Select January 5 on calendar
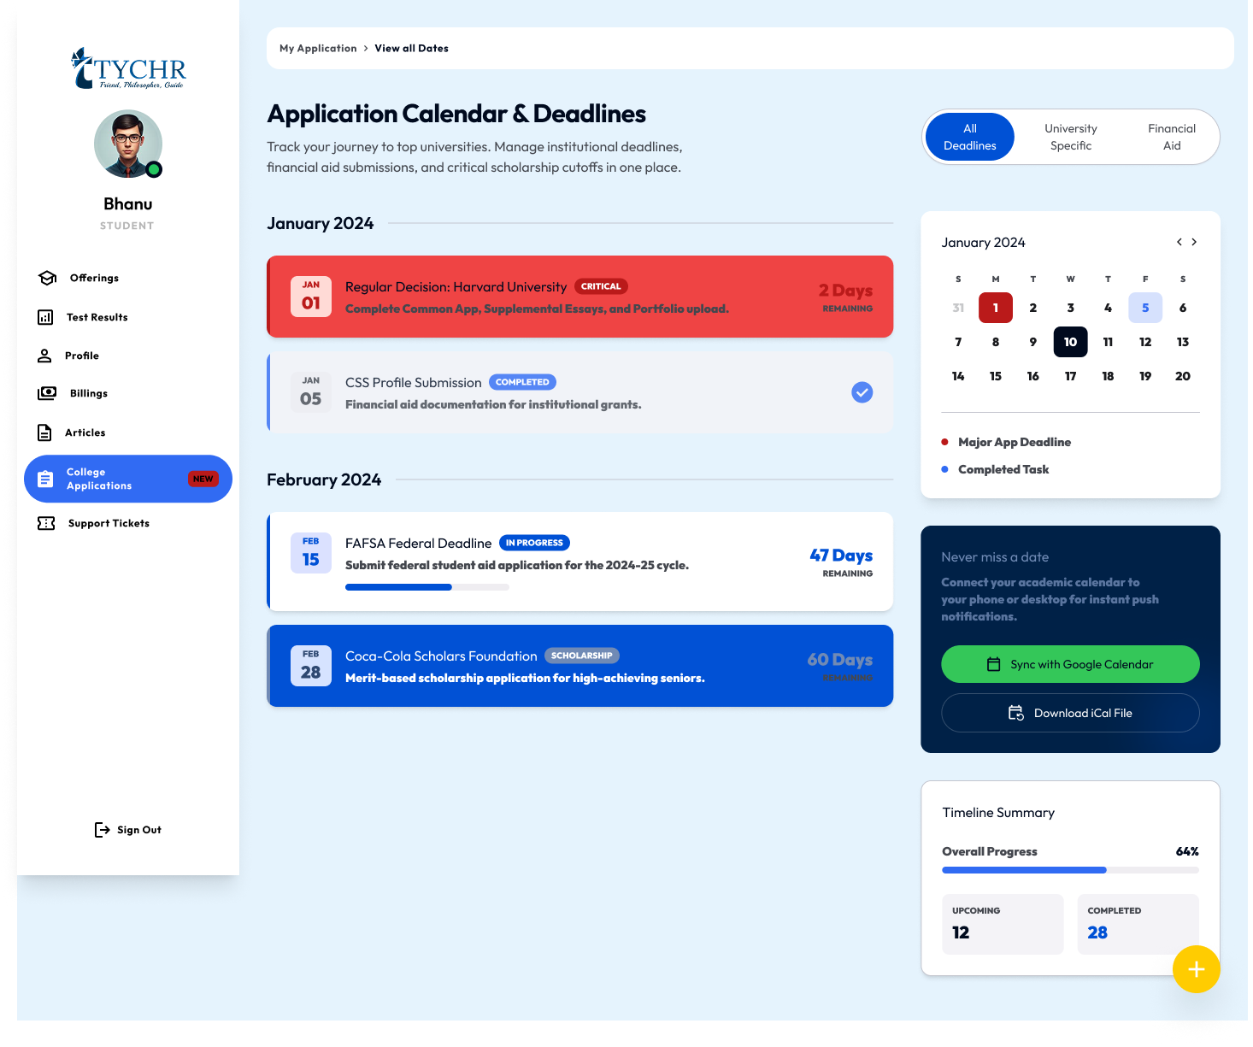This screenshot has height=1047, width=1253. [1145, 308]
